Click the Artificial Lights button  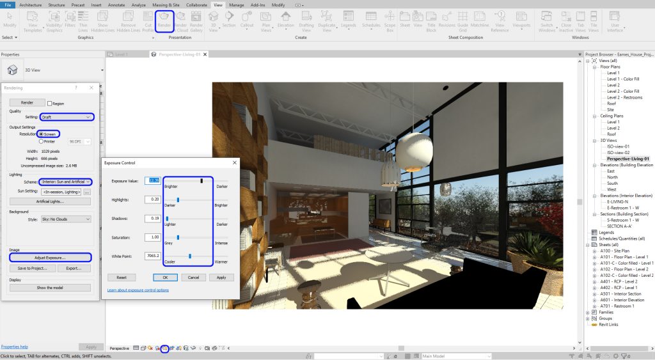click(50, 201)
